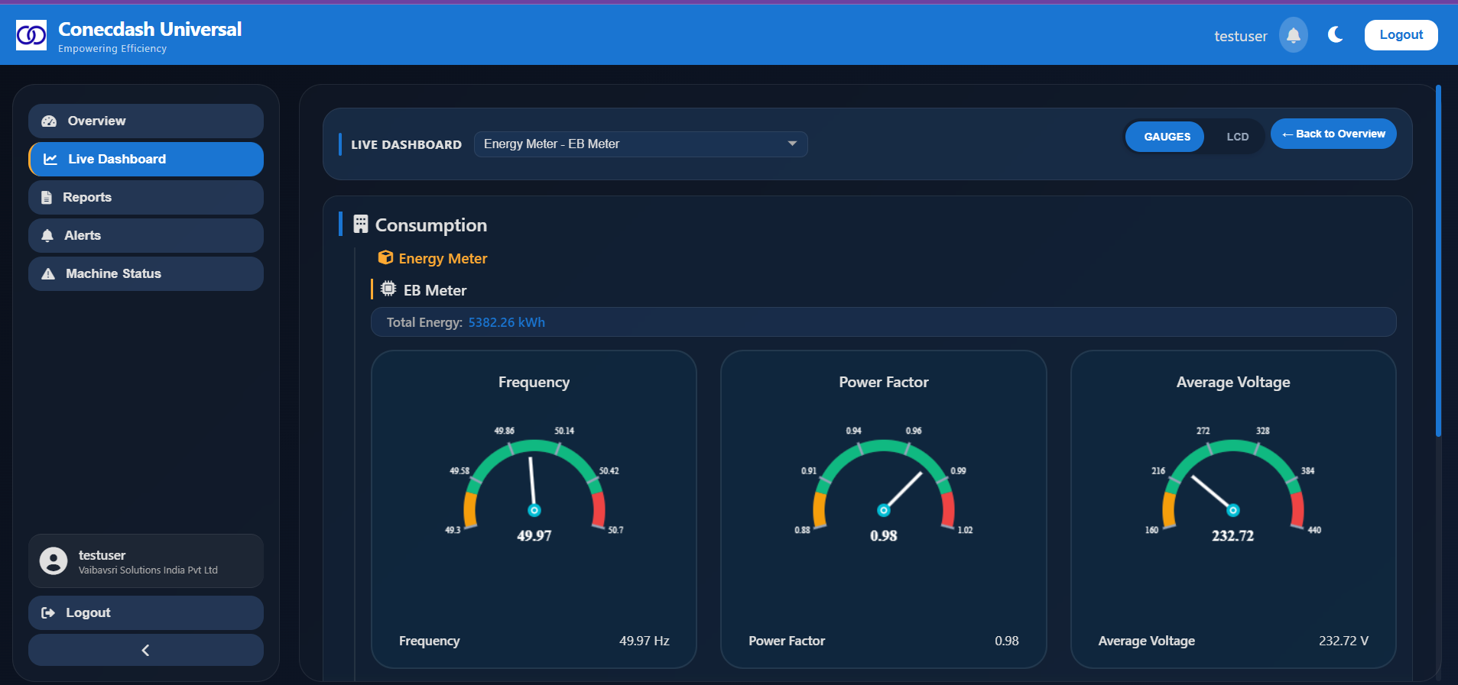
Task: Click the sidebar logout arrow icon
Action: pyautogui.click(x=48, y=612)
